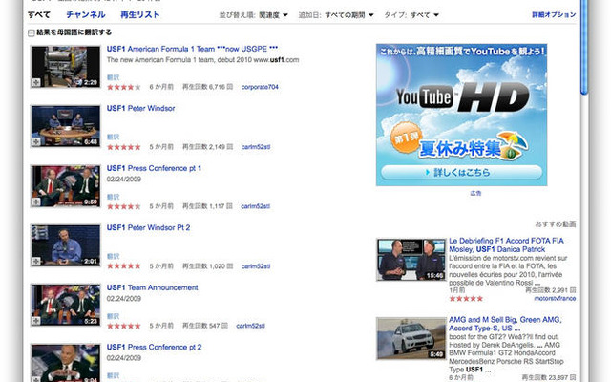Viewport: 611px width, 382px height.
Task: Click star rating of USF1 Press Conference pt 1
Action: click(123, 206)
